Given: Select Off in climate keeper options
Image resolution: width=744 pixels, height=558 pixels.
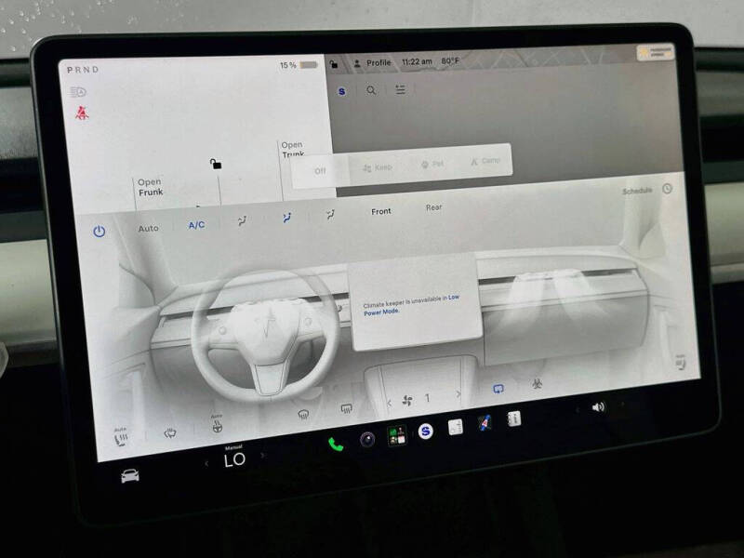Looking at the screenshot, I should click(320, 171).
